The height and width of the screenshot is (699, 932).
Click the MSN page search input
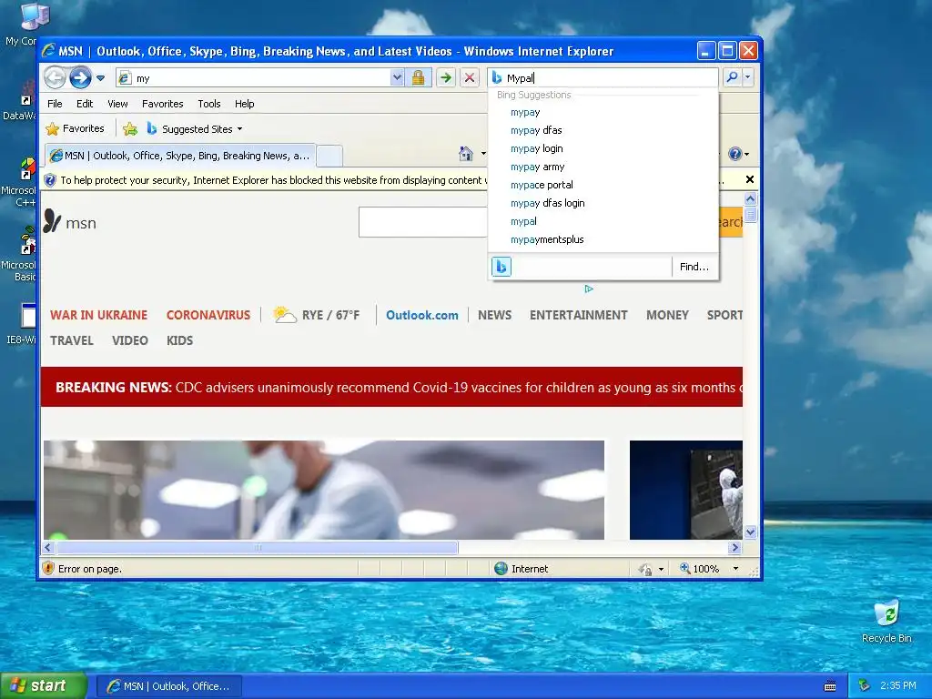[x=423, y=222]
